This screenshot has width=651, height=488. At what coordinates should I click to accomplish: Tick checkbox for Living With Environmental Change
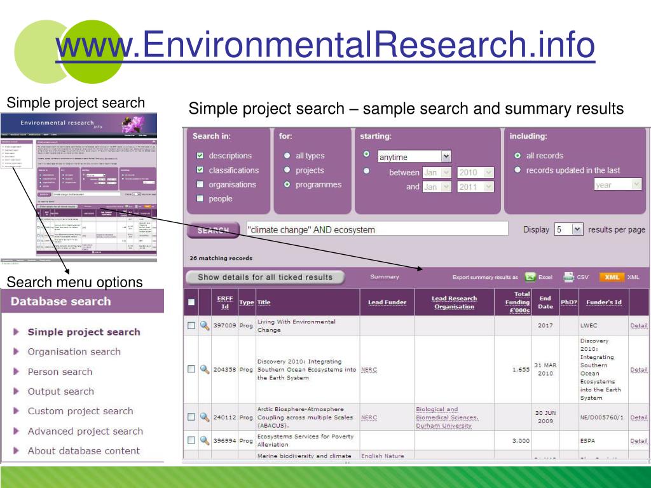191,326
